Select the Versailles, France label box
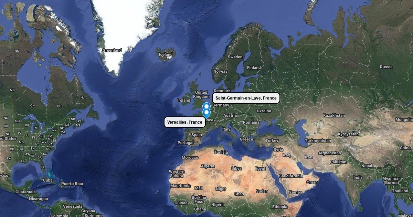The height and width of the screenshot is (217, 413). click(185, 122)
